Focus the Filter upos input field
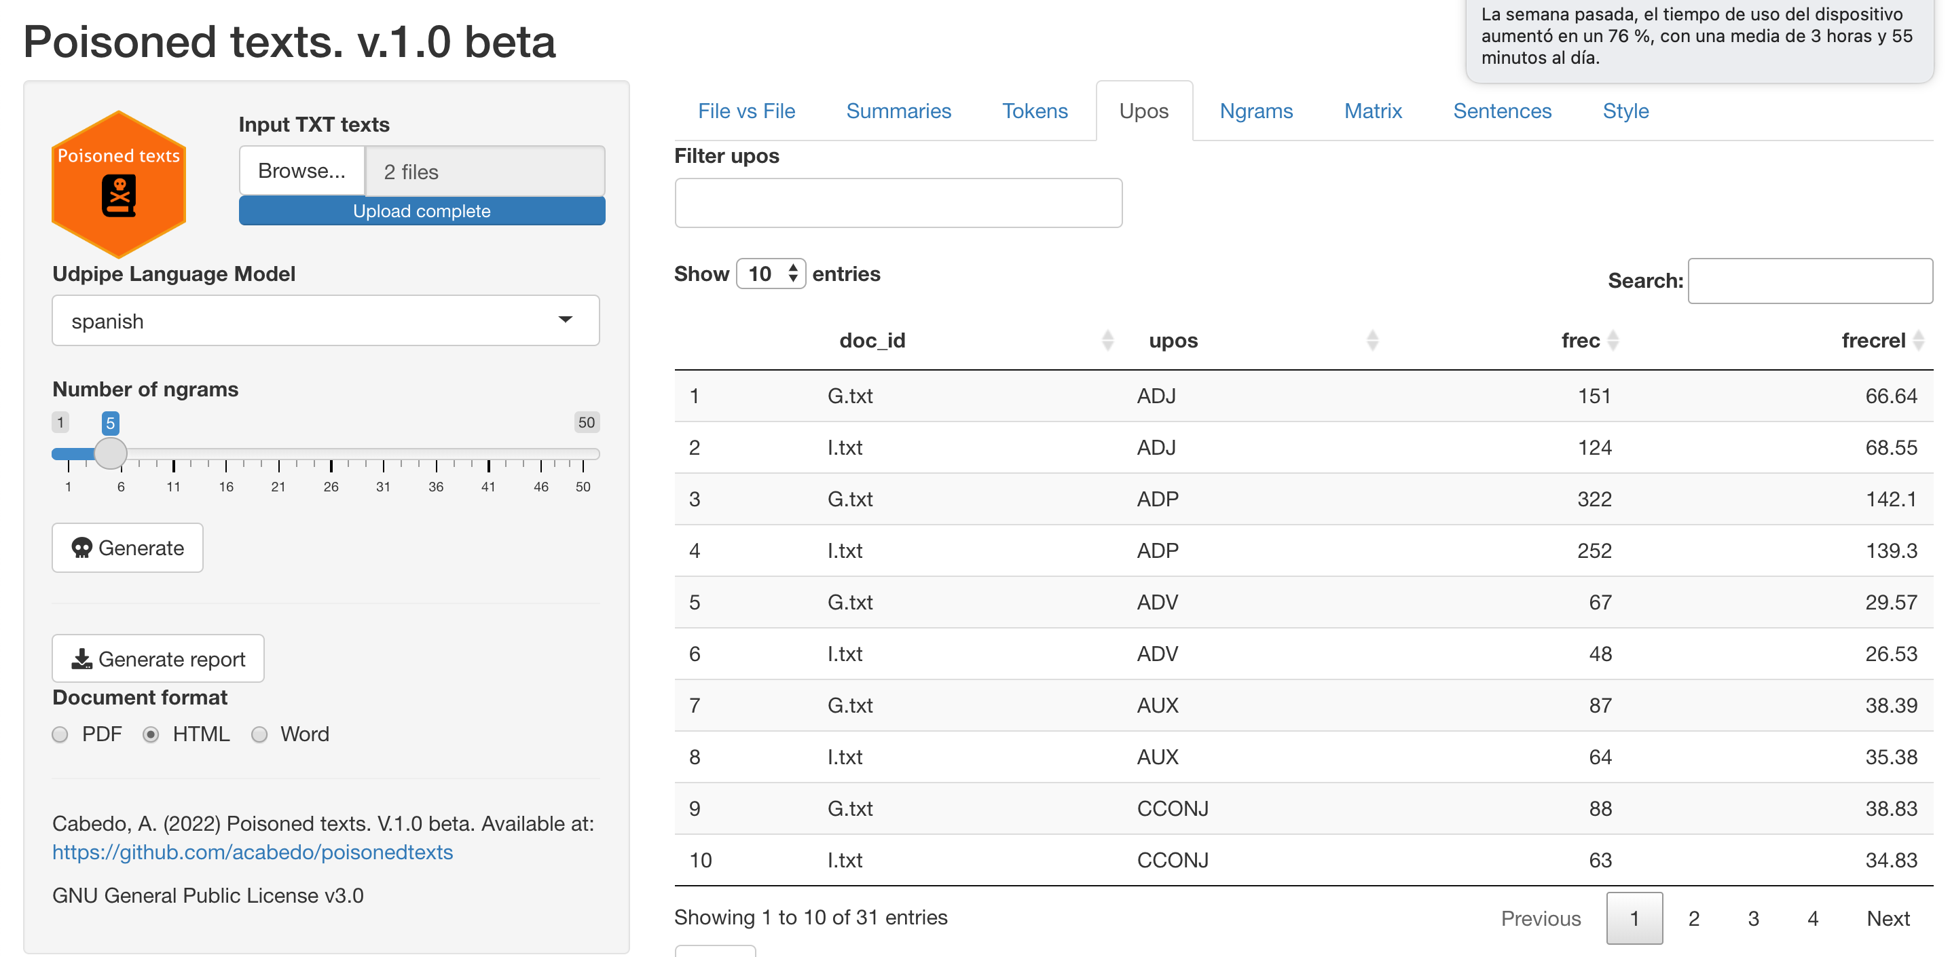Screen dimensions: 1950x957 [x=898, y=203]
